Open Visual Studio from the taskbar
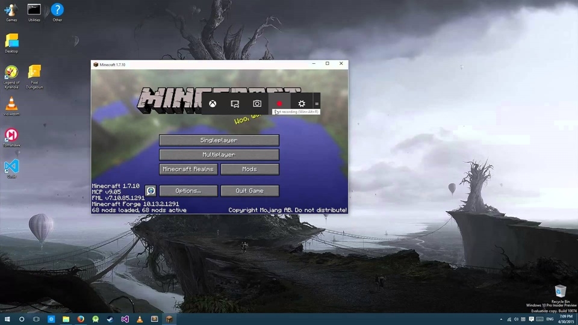Image resolution: width=578 pixels, height=325 pixels. (x=125, y=319)
